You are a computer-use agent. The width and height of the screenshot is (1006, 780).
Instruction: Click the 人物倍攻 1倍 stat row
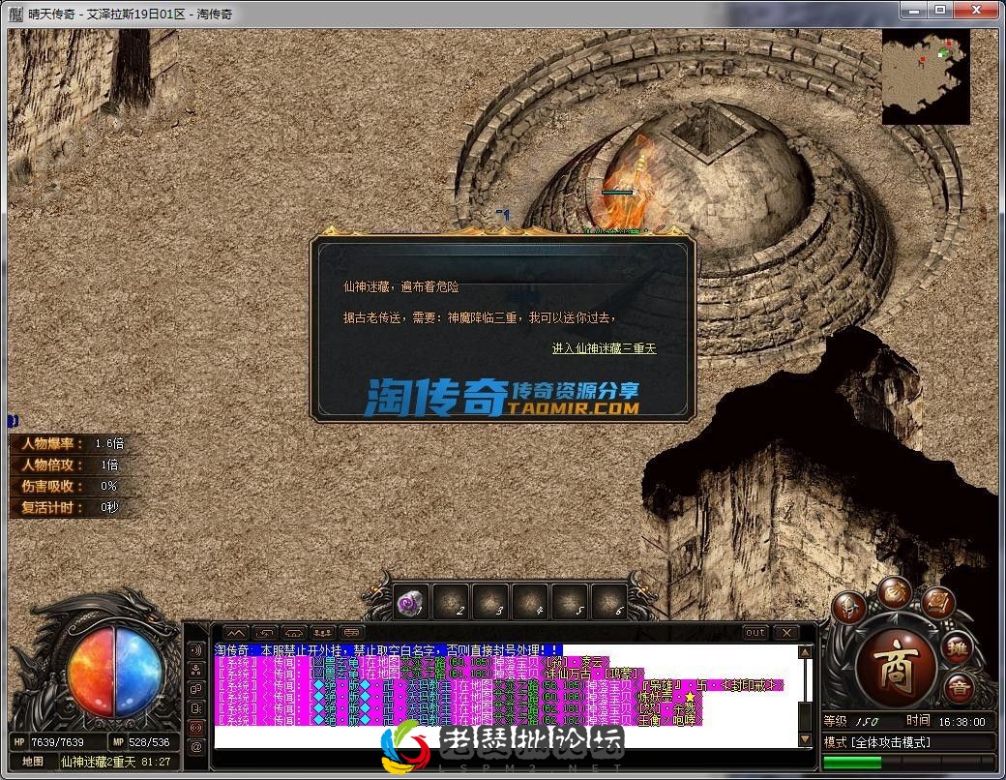[x=73, y=465]
